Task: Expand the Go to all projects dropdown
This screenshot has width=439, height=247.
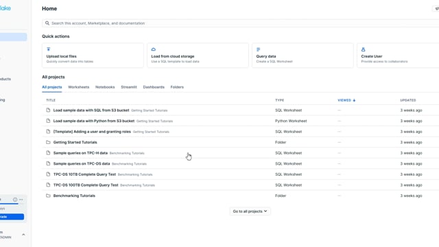Action: (250, 211)
